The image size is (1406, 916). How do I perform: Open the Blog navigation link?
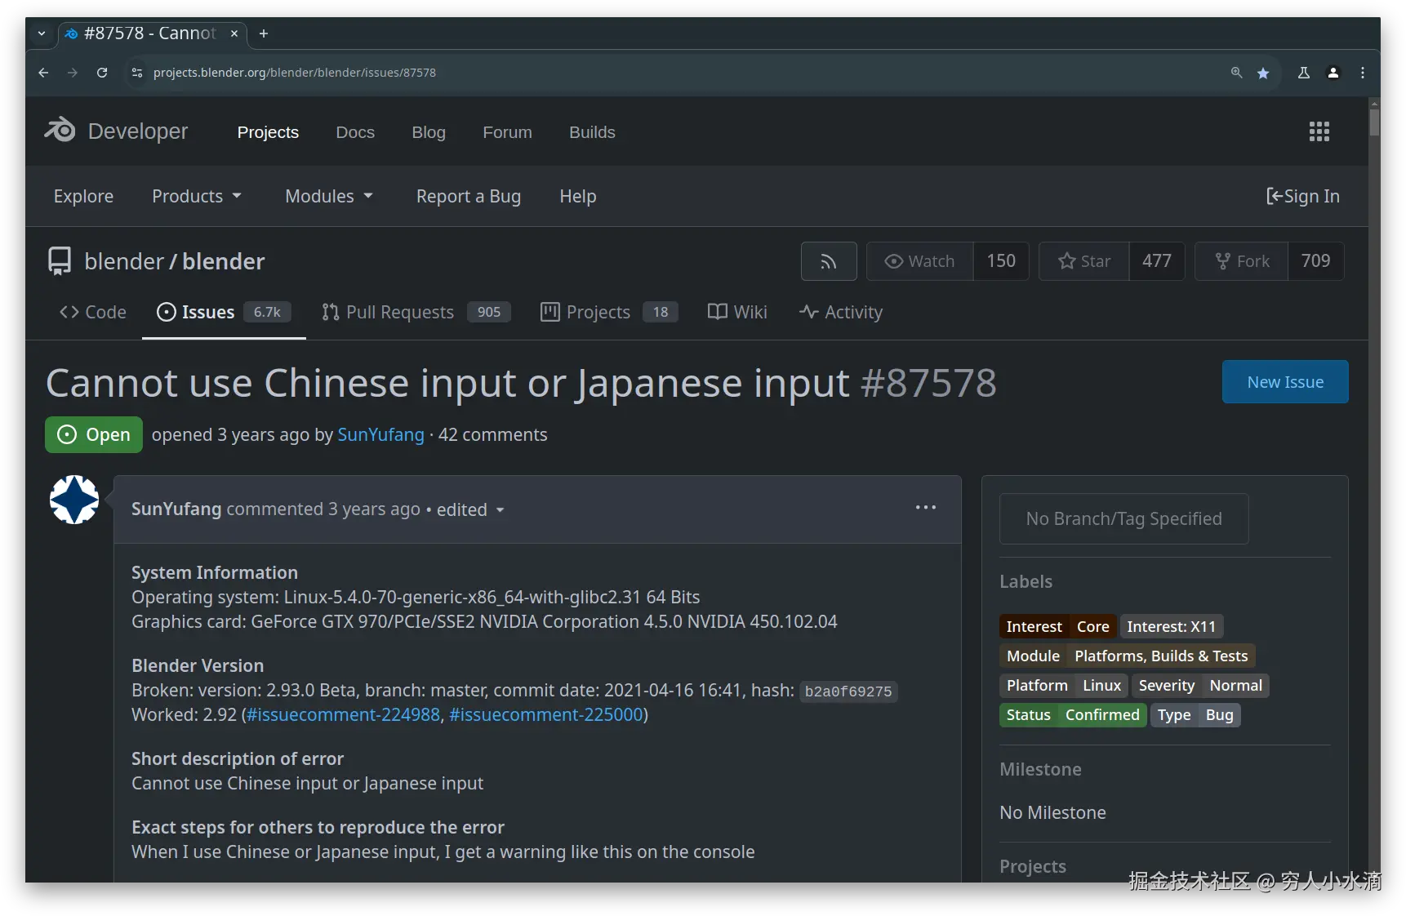[429, 132]
